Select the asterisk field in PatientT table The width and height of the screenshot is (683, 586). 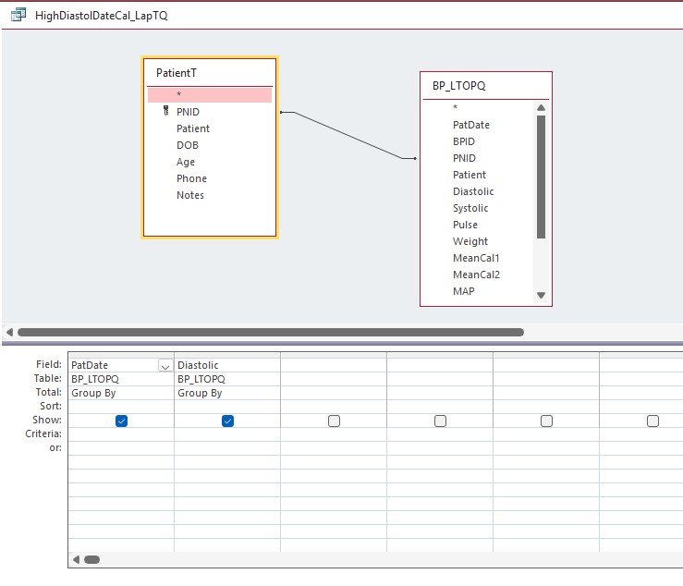point(210,94)
